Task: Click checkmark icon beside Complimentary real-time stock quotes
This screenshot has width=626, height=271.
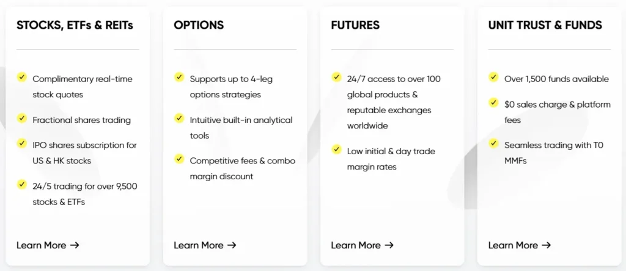Action: click(22, 78)
